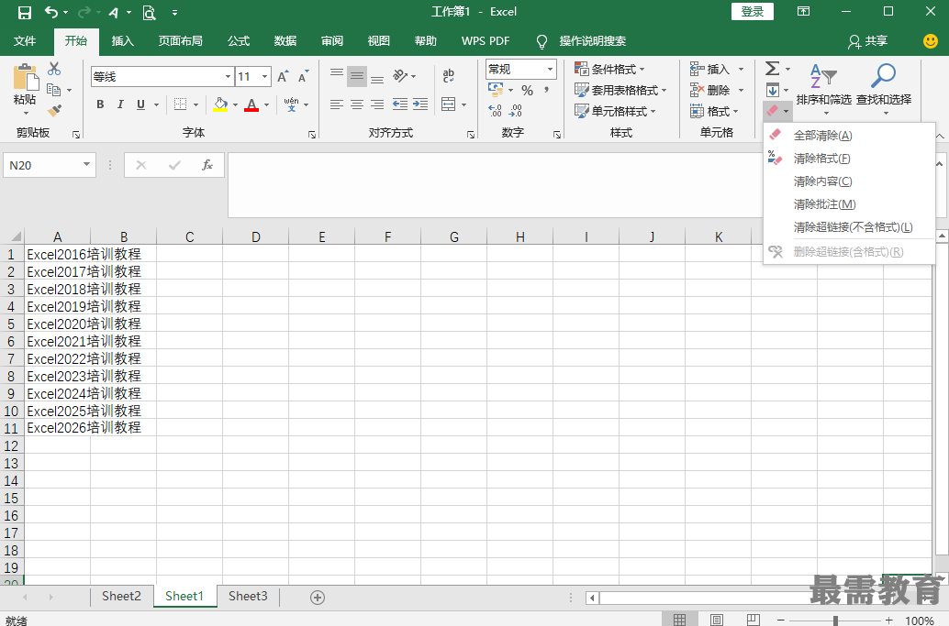
Task: Adjust the zoom slider handle
Action: [835, 620]
